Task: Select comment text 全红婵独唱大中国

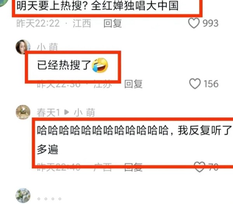Action: [x=135, y=6]
